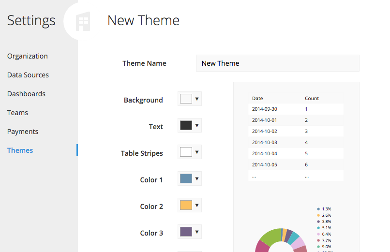Click the Theme Name input field

pyautogui.click(x=278, y=63)
